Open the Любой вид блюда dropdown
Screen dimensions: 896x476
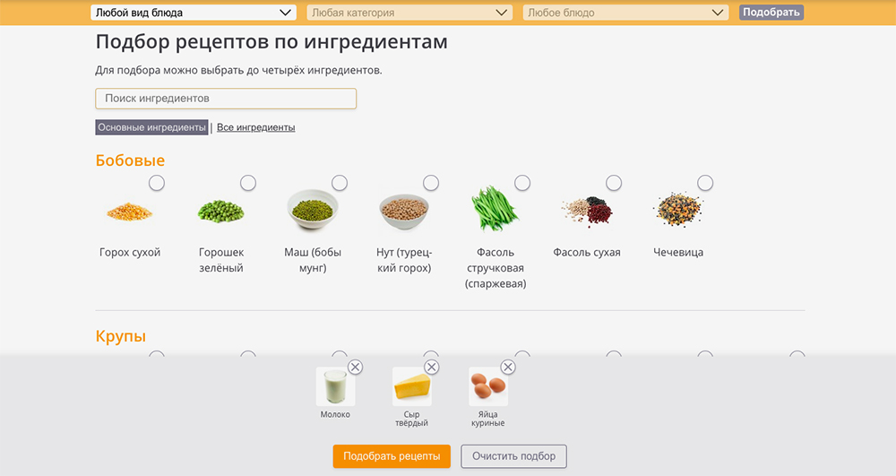(x=194, y=13)
